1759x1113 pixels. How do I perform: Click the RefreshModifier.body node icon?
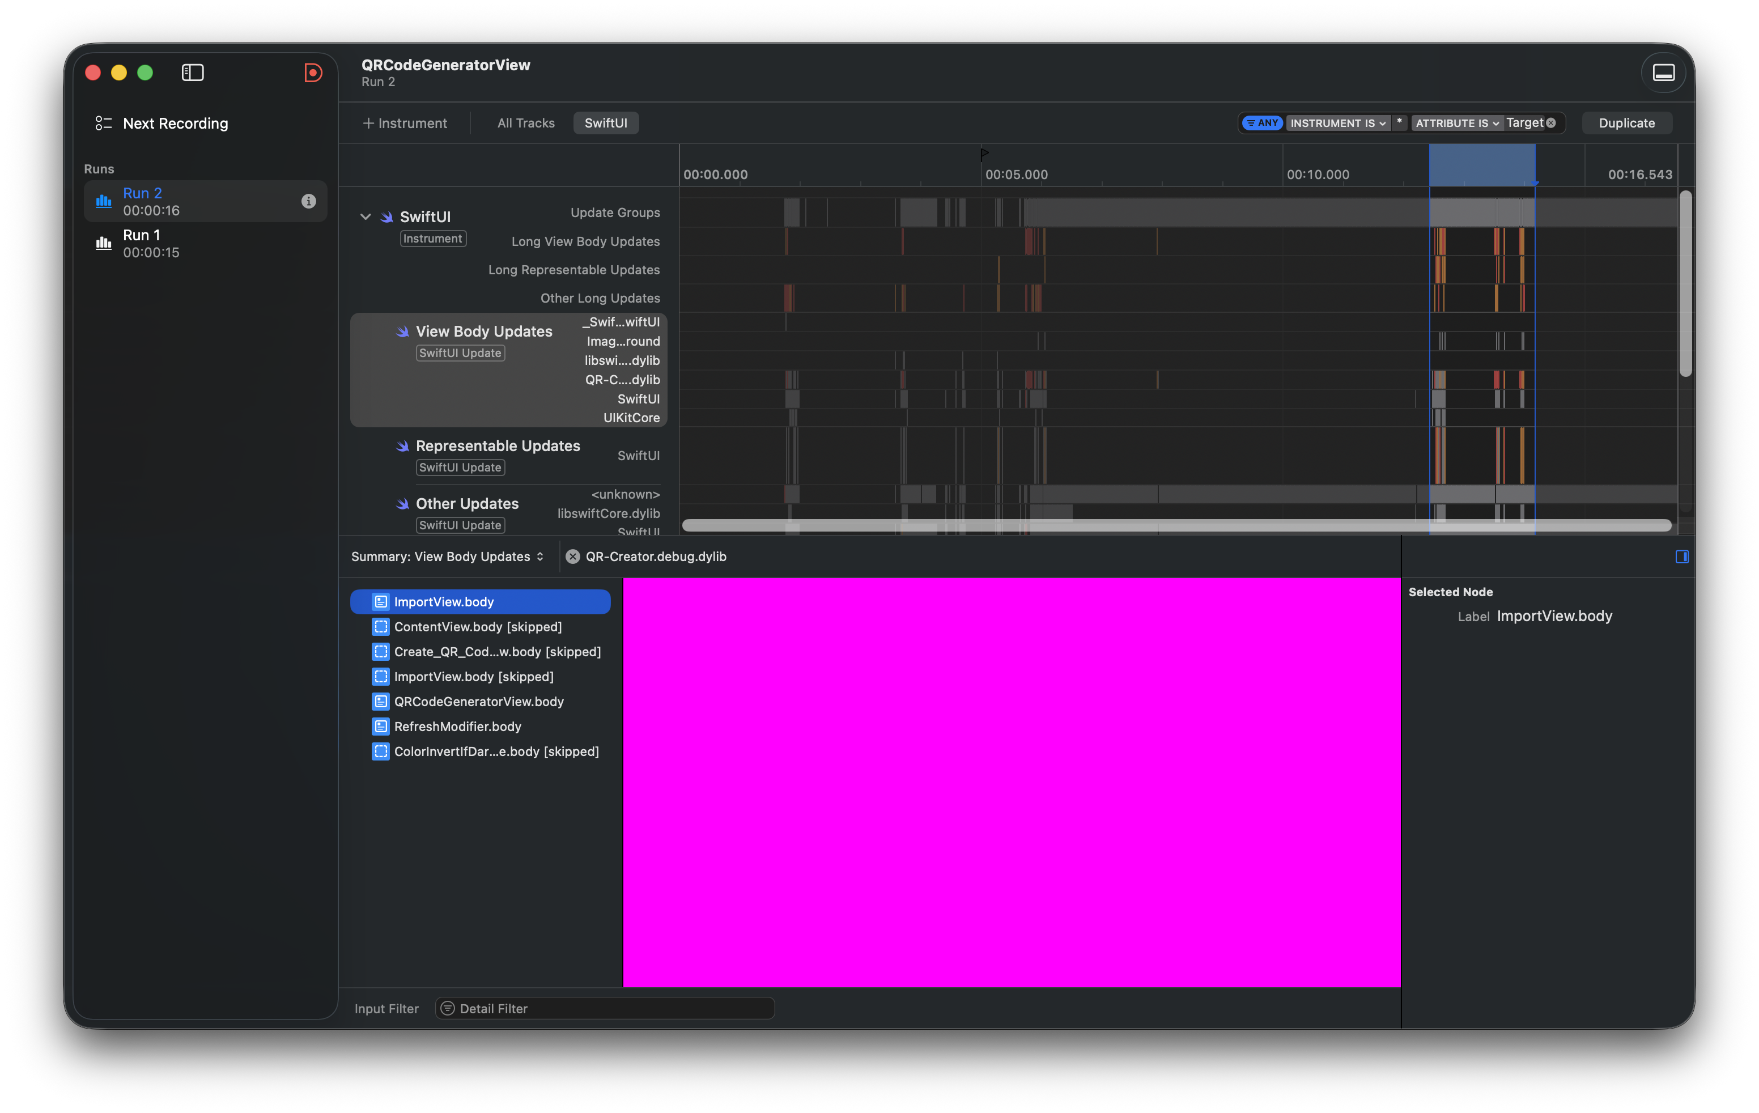pos(381,726)
